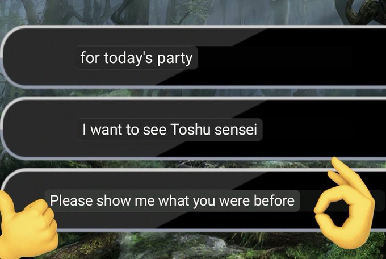386x259 pixels.
Task: Click the word "Please" in the bottom bubble
Action: pyautogui.click(x=72, y=200)
